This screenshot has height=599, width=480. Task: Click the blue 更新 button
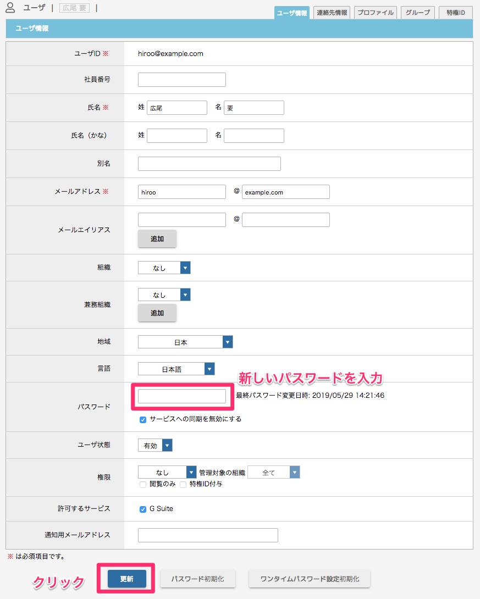click(x=127, y=579)
